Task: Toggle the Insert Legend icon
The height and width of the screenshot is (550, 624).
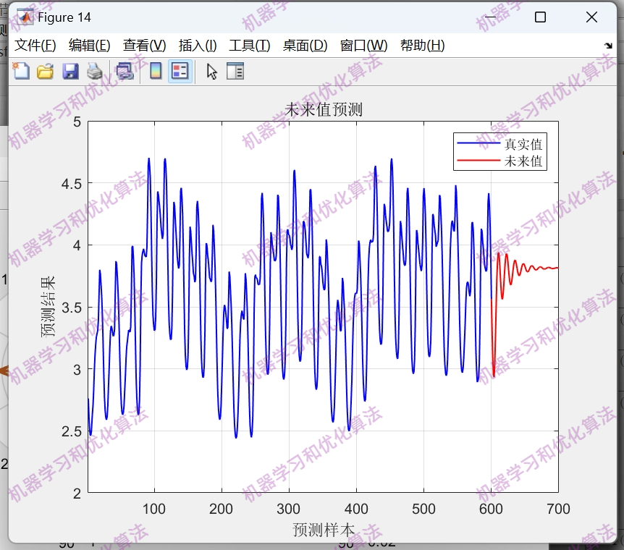Action: (180, 72)
